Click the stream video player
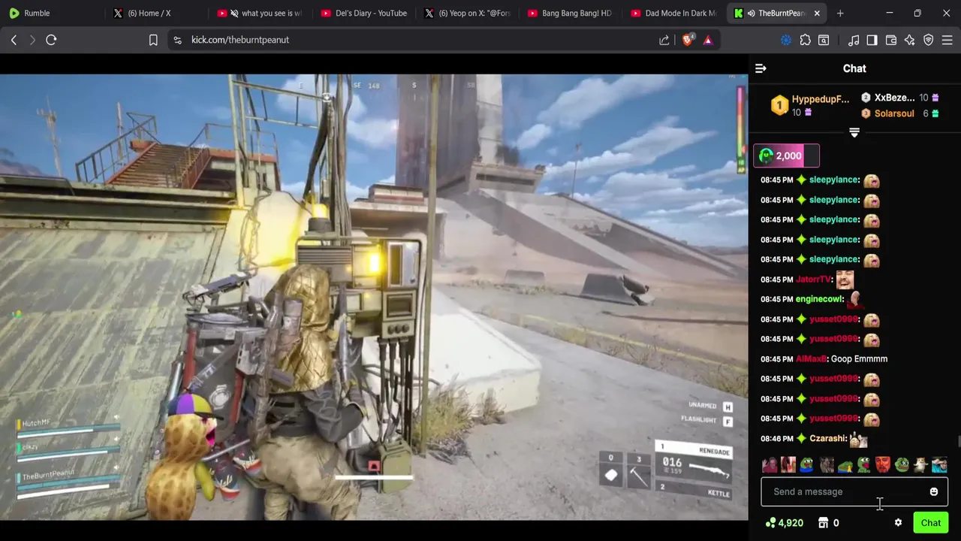 (x=374, y=297)
